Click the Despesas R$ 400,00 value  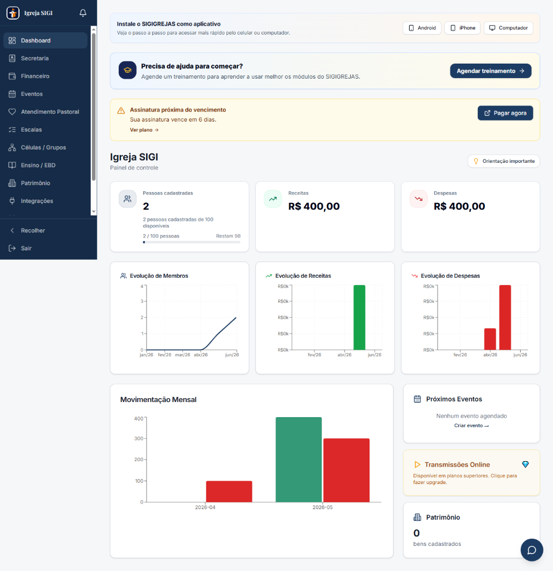(x=459, y=206)
